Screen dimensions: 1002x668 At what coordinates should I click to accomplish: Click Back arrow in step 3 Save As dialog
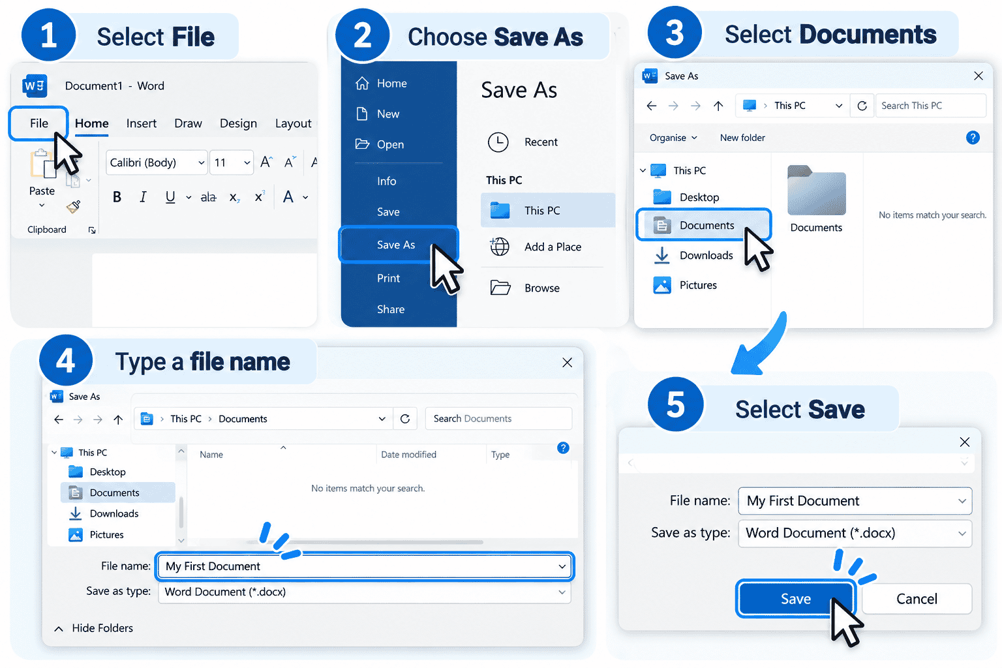(651, 106)
